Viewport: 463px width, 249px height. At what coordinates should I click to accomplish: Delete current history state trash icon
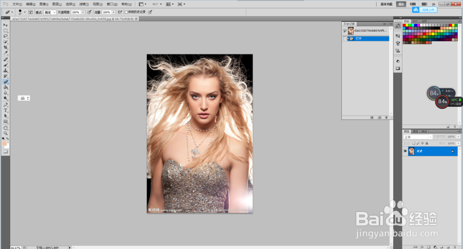click(386, 118)
